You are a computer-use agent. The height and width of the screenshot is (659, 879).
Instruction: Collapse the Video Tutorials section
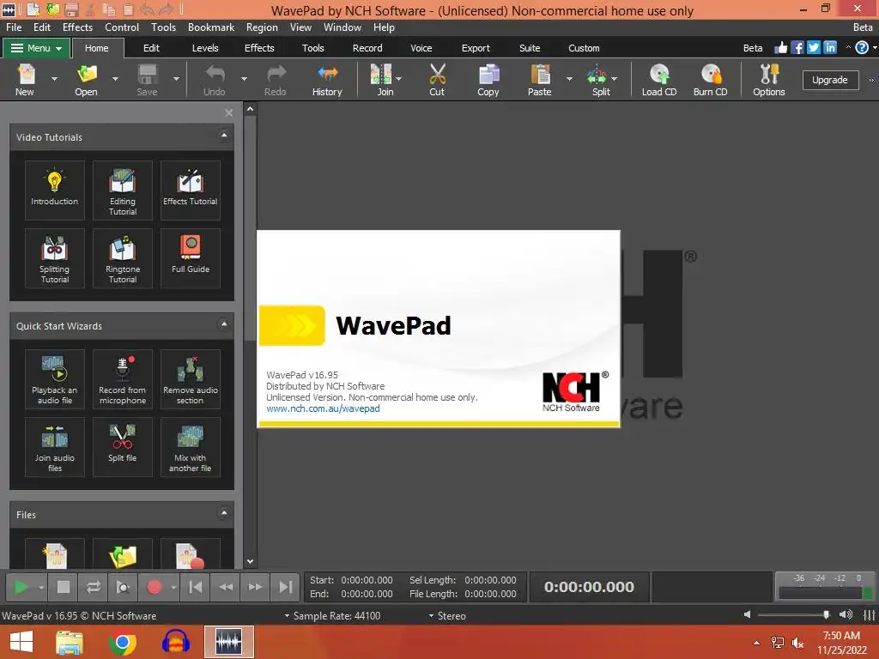(x=224, y=136)
